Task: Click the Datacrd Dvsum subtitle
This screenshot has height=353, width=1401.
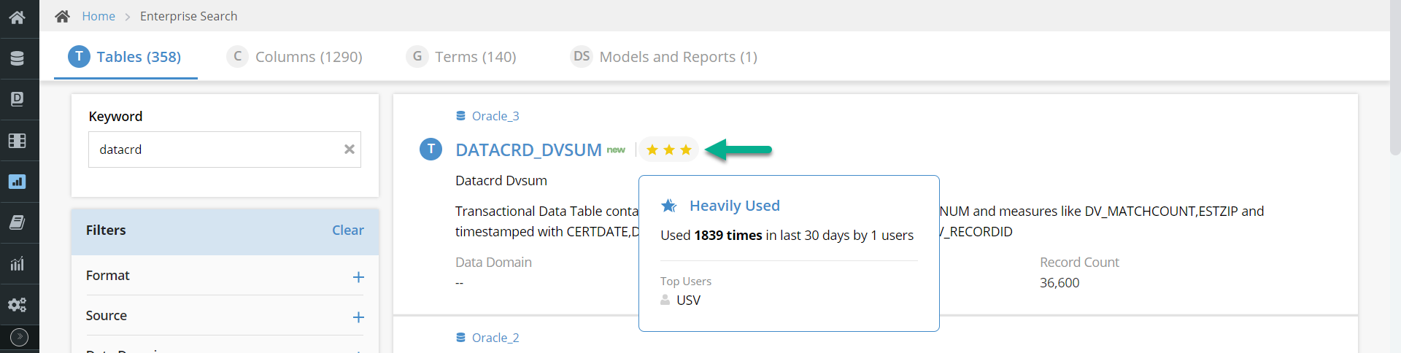Action: [x=501, y=181]
